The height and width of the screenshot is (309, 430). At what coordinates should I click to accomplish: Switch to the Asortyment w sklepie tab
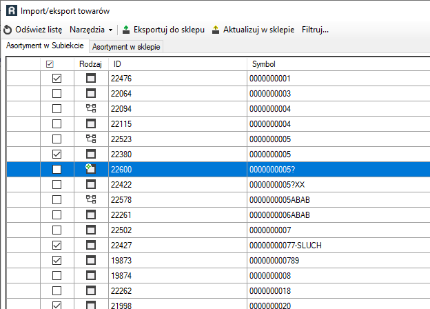(126, 47)
